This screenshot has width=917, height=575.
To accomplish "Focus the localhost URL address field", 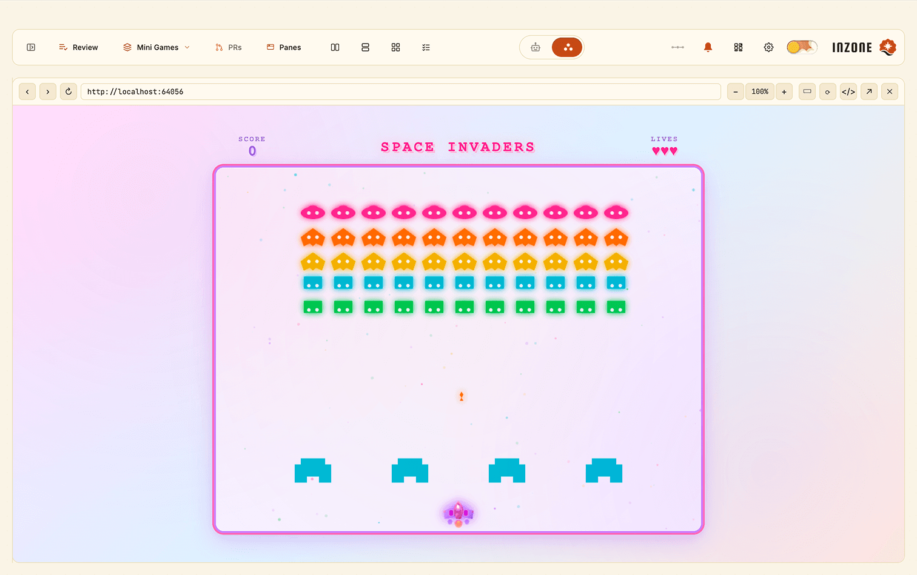I will pyautogui.click(x=401, y=91).
